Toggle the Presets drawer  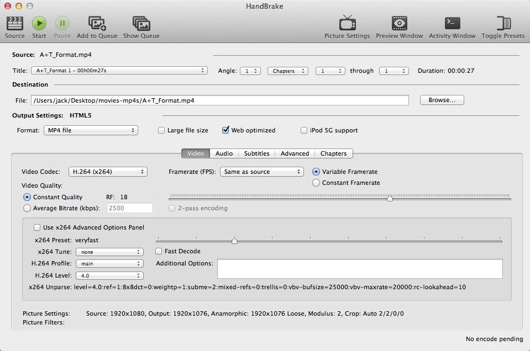click(x=503, y=23)
